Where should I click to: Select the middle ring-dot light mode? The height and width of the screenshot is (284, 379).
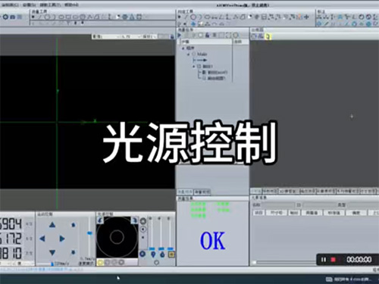coord(143,229)
